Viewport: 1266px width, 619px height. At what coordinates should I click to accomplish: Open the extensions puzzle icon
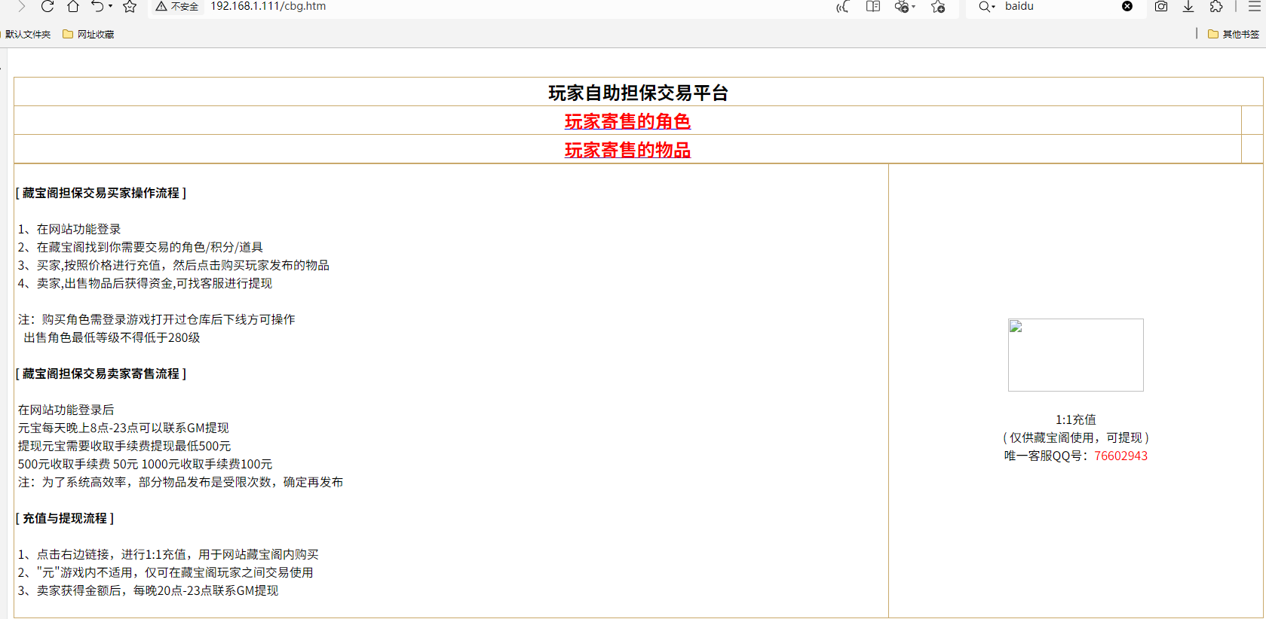1216,6
